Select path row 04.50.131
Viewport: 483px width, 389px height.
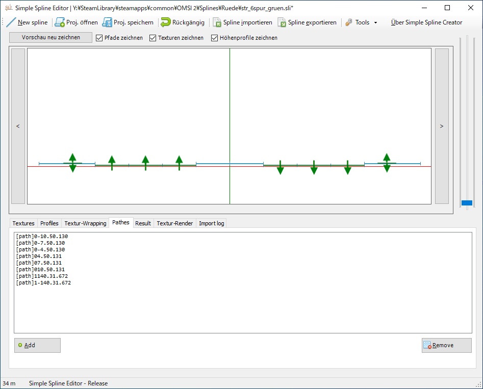39,256
